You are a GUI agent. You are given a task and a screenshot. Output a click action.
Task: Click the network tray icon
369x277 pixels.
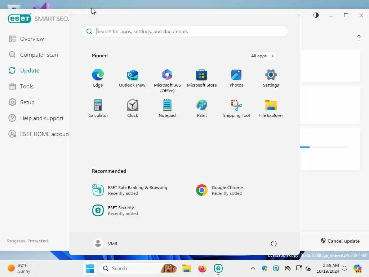tap(299, 268)
